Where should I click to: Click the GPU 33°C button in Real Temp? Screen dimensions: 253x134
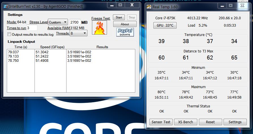[165, 25]
